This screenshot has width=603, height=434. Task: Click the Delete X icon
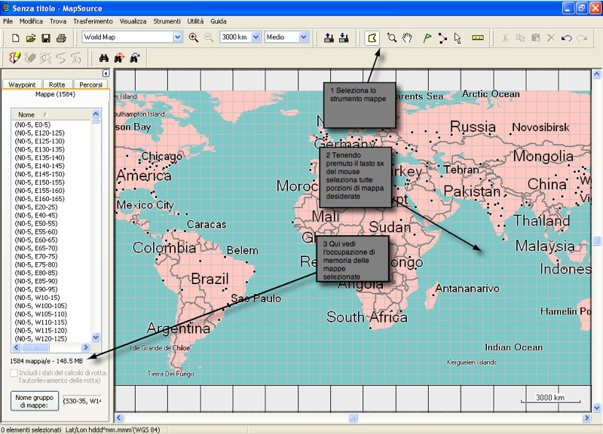click(x=551, y=38)
